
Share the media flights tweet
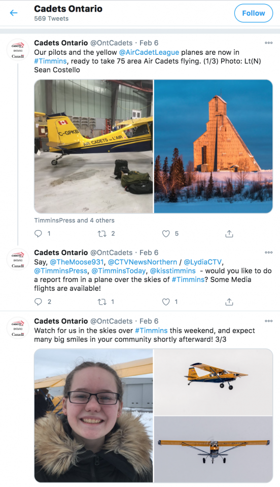pyautogui.click(x=229, y=301)
